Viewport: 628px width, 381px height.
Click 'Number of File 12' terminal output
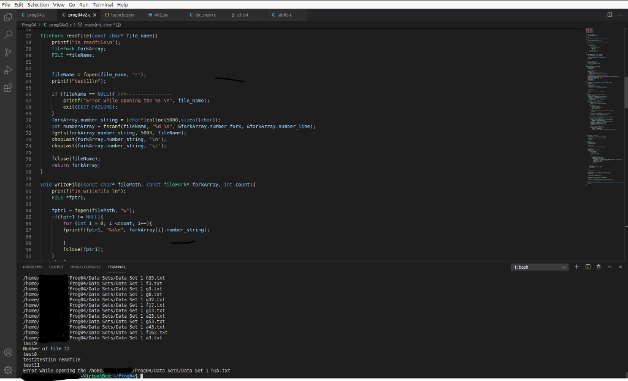click(46, 348)
